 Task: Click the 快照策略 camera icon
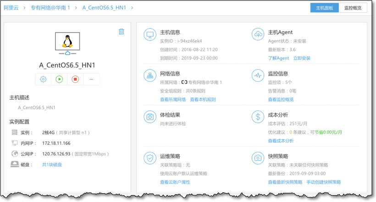(x=258, y=158)
